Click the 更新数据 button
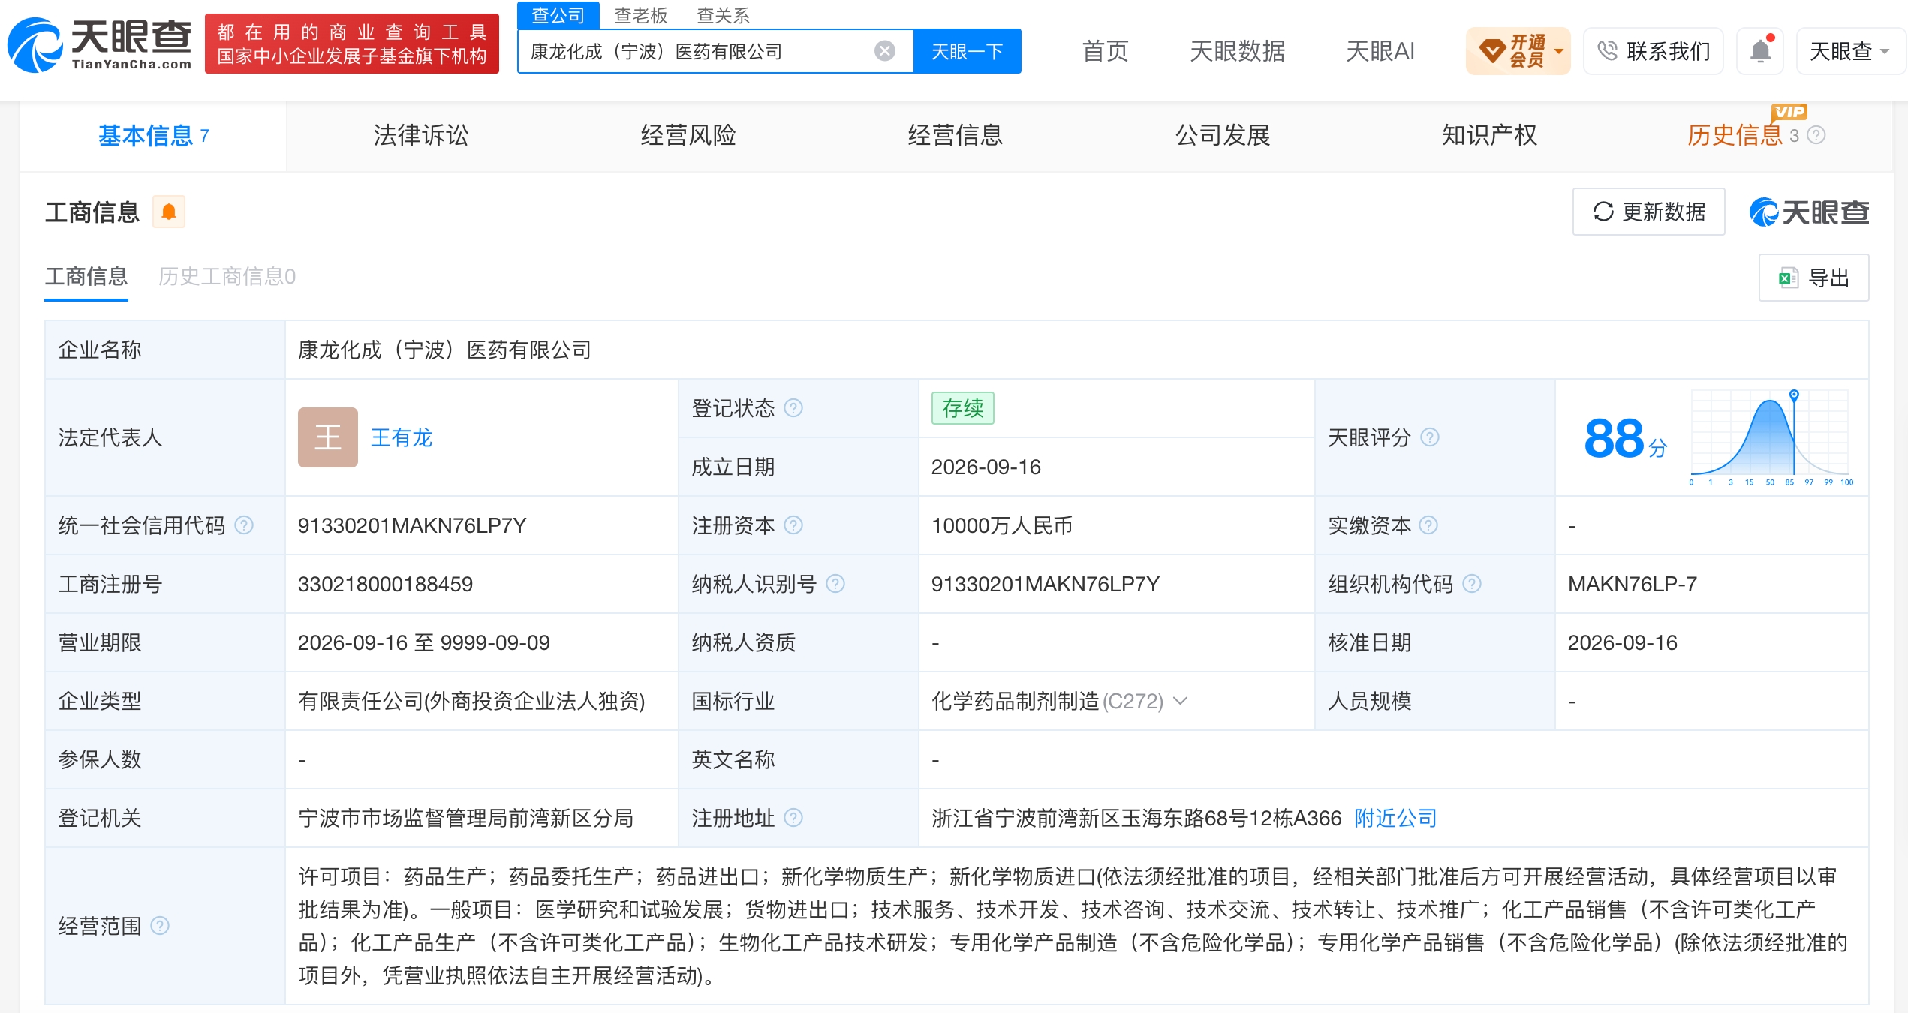This screenshot has height=1013, width=1908. pos(1648,212)
